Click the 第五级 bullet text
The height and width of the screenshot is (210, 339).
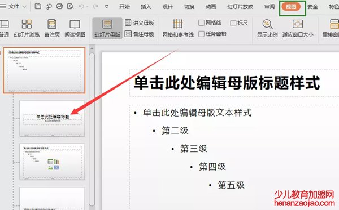(x=231, y=185)
